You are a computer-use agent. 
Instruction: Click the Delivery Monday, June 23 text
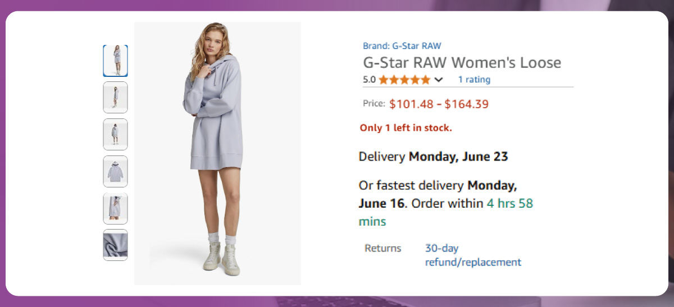pyautogui.click(x=433, y=157)
